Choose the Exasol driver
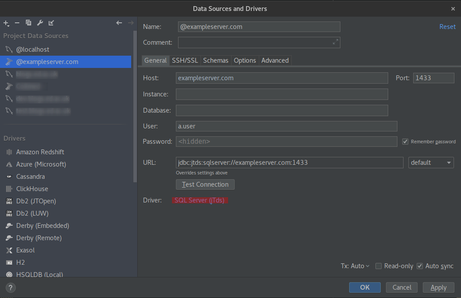Image resolution: width=461 pixels, height=298 pixels. [x=66, y=250]
